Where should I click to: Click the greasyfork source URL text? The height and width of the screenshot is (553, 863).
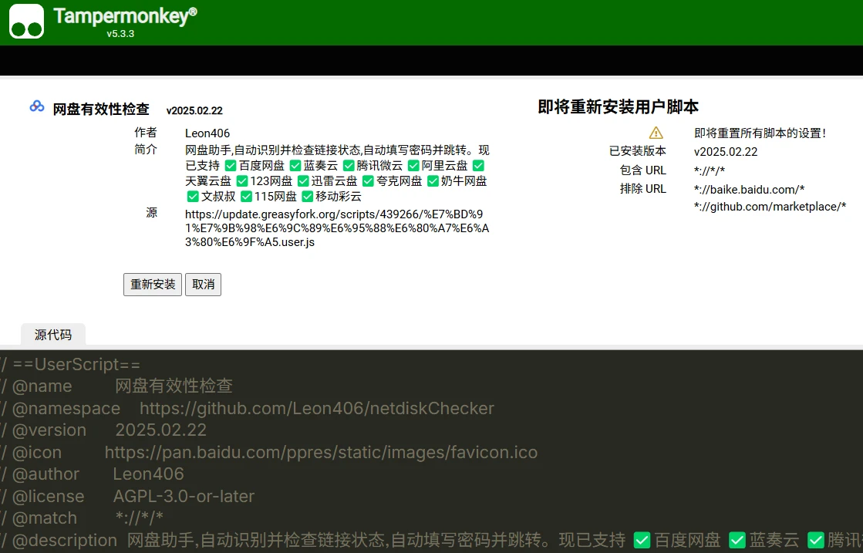click(x=336, y=228)
